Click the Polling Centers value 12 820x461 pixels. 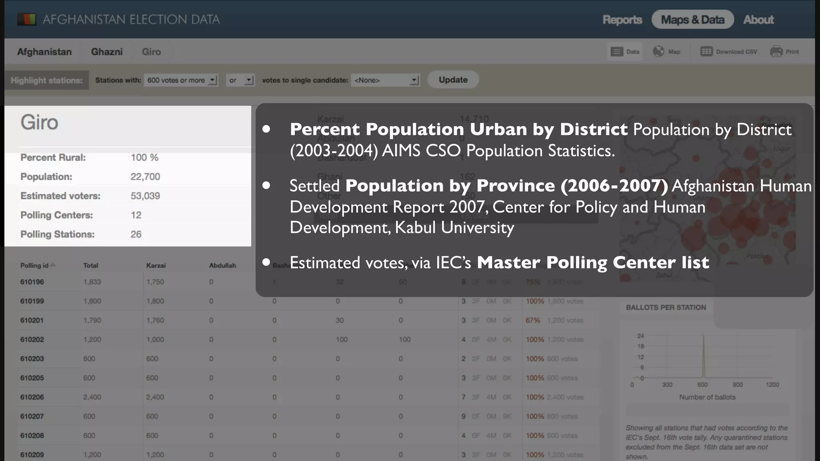click(136, 215)
